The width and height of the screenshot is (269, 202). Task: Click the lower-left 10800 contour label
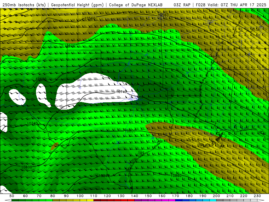pyautogui.click(x=27, y=167)
